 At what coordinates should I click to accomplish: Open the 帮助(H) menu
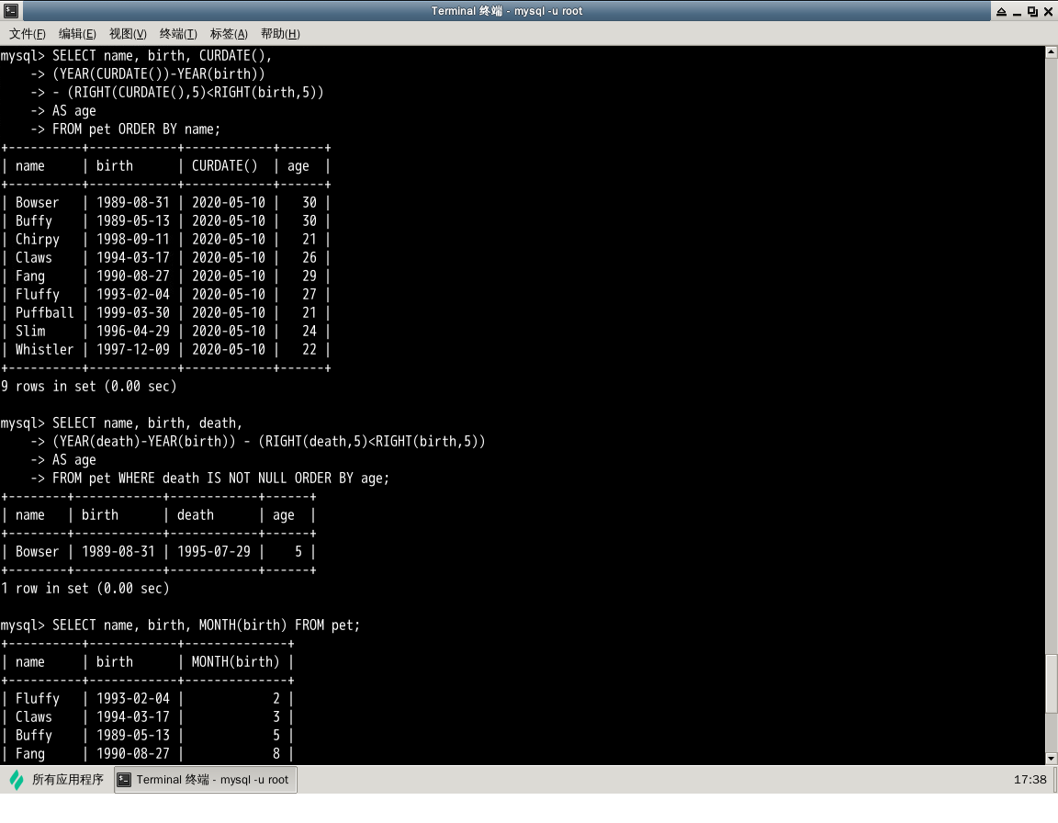[x=280, y=34]
